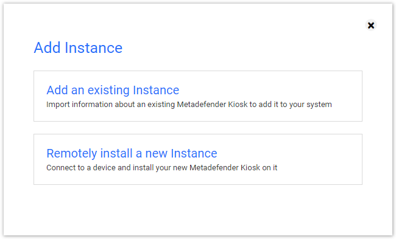Dismiss the dialog using the black cross

click(371, 25)
